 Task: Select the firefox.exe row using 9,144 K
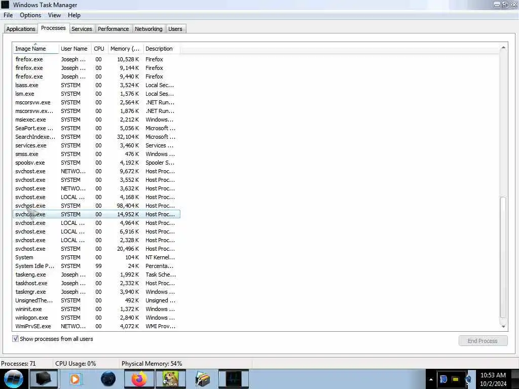coord(96,68)
